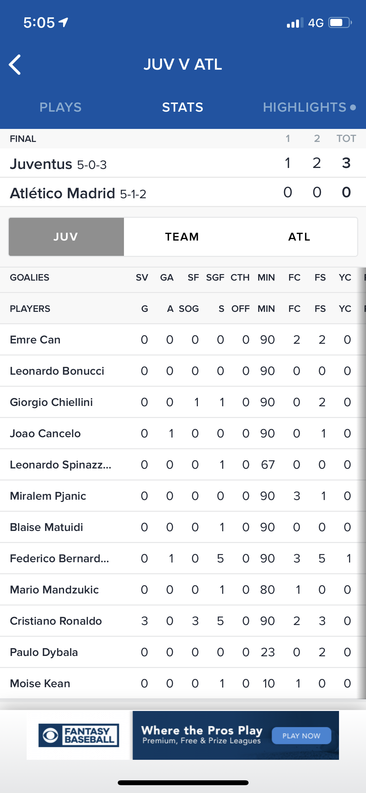The height and width of the screenshot is (793, 366).
Task: Switch to TEAM stats segment
Action: [x=182, y=237]
